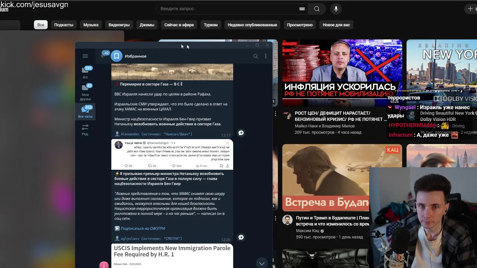
Task: Search inside the Избранное chat
Action: click(256, 56)
